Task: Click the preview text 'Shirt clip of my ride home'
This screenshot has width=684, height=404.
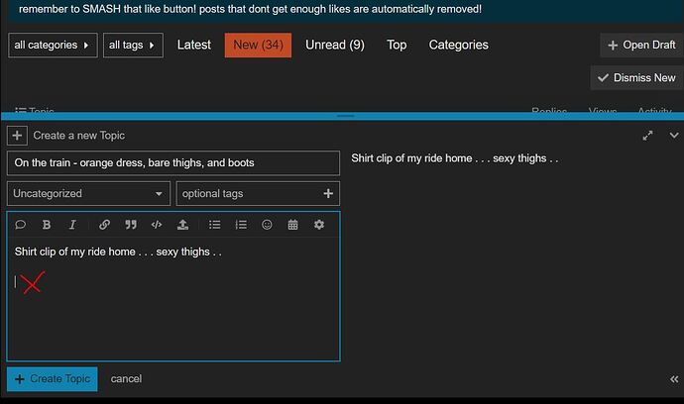Action: pyautogui.click(x=411, y=158)
